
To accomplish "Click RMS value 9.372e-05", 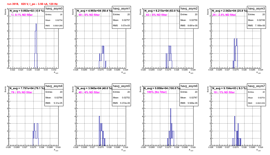I will (x=125, y=103).
